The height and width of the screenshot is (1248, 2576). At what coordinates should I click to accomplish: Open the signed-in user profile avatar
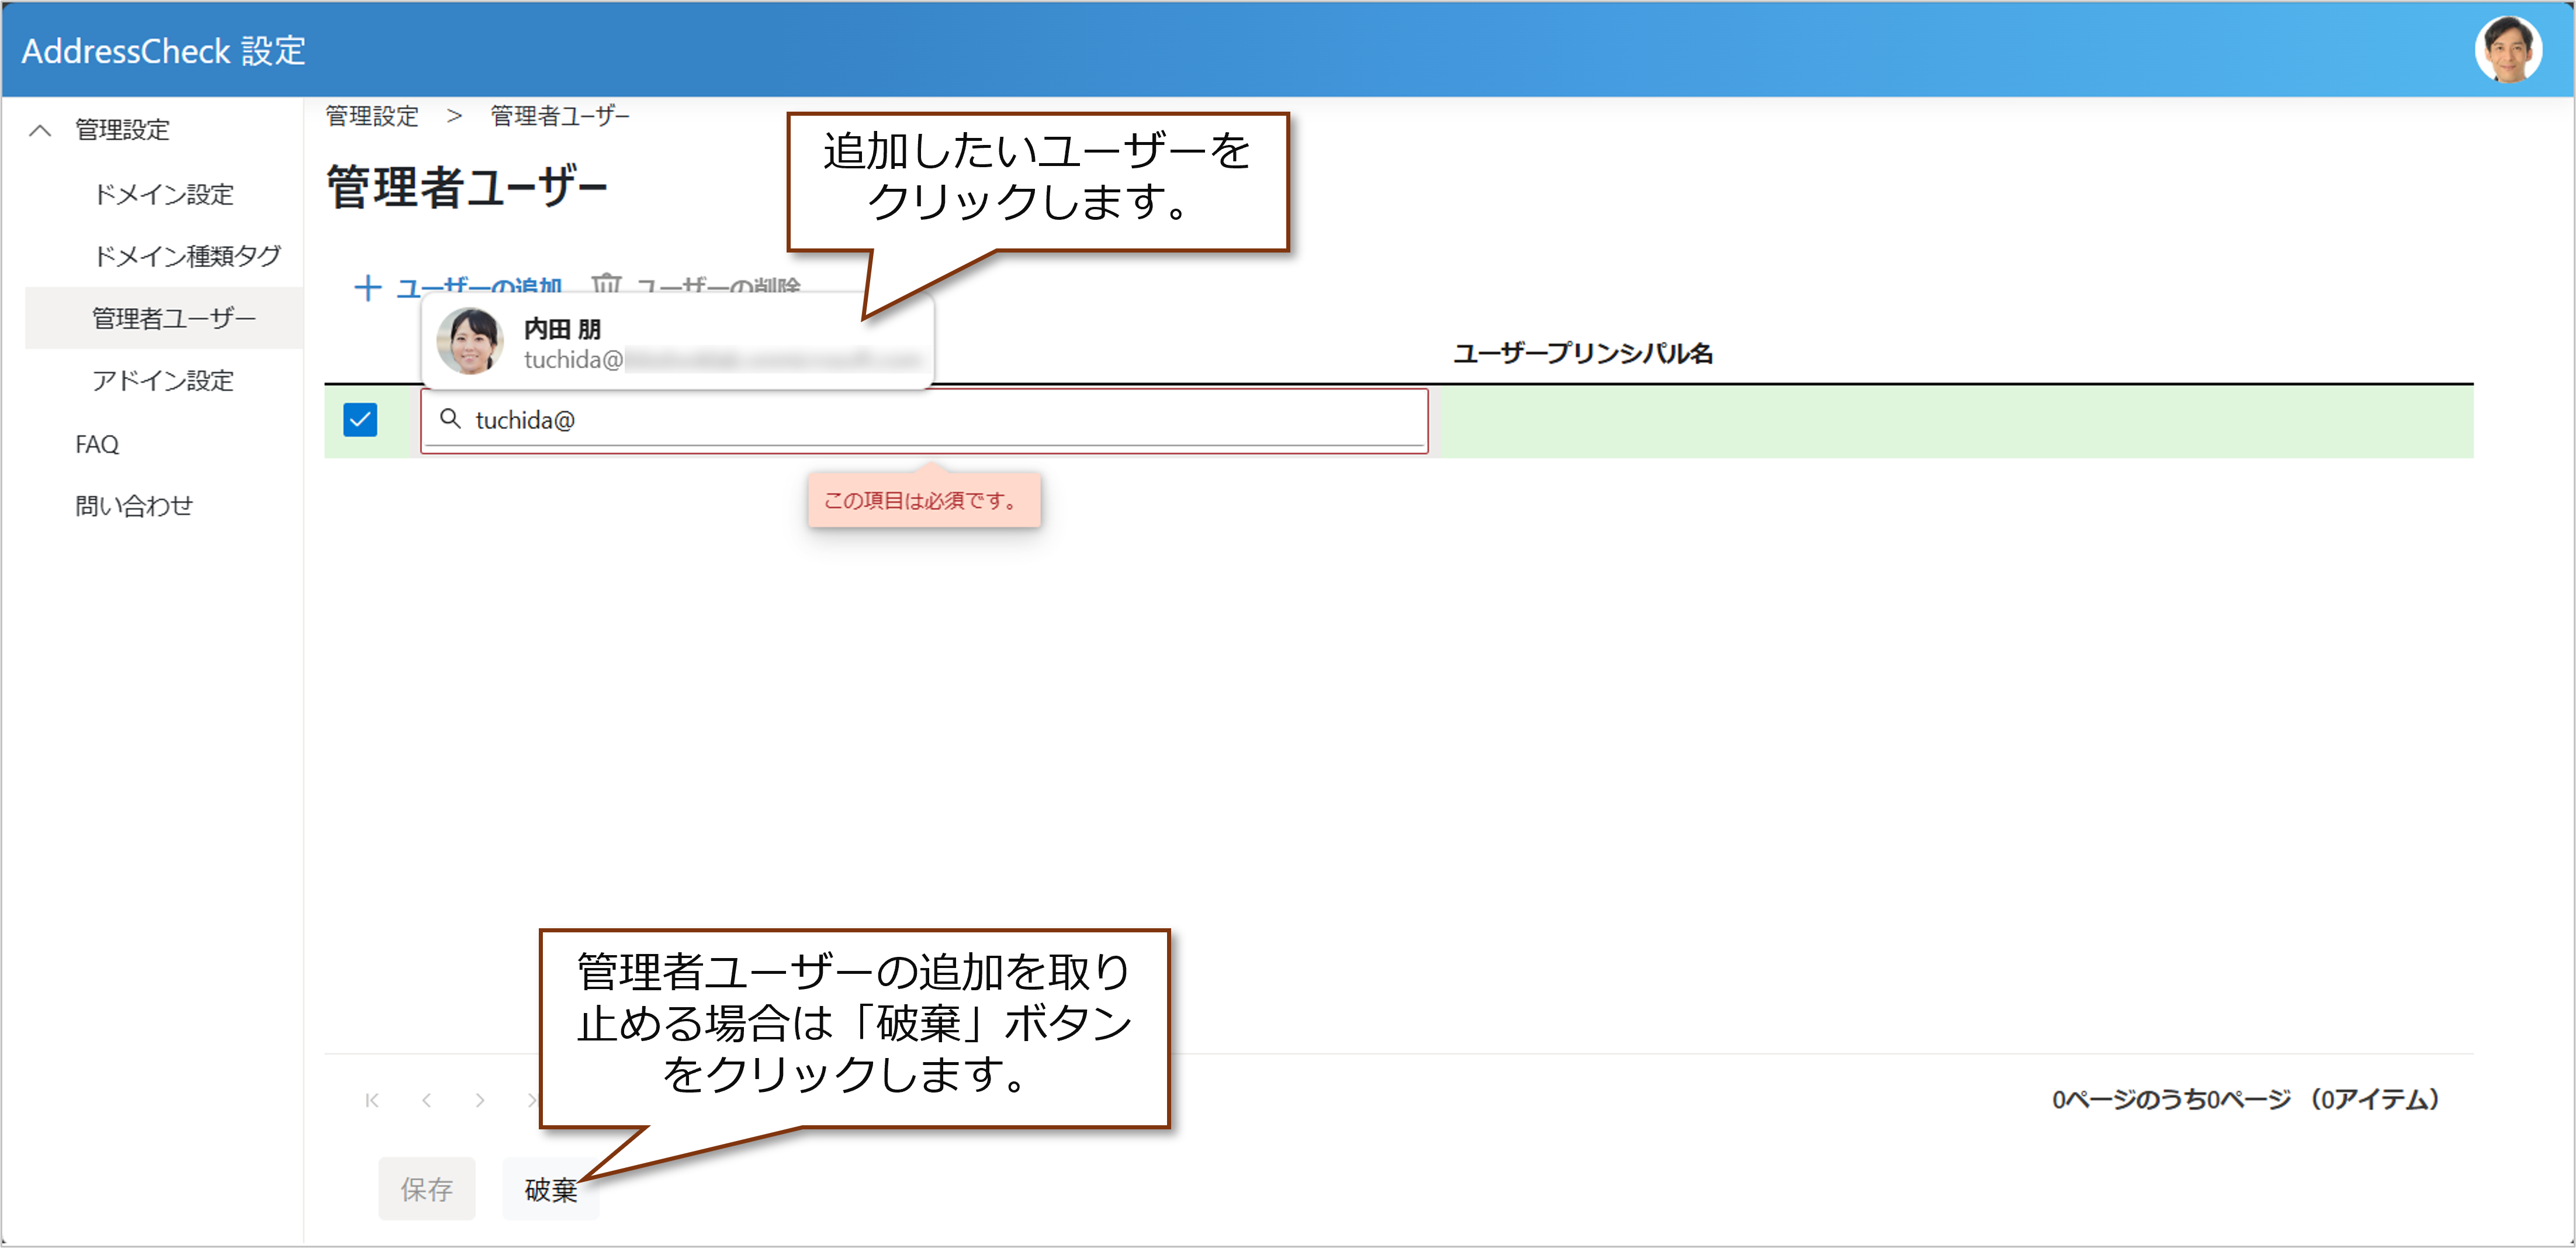point(2507,50)
